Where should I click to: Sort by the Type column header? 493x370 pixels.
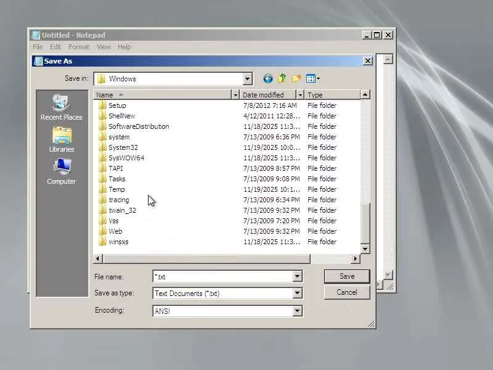(x=332, y=95)
